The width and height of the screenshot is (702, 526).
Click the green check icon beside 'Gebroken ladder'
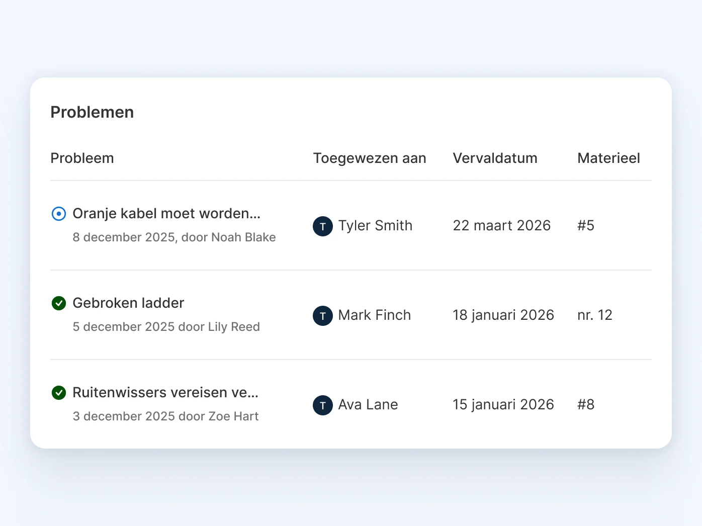tap(59, 303)
